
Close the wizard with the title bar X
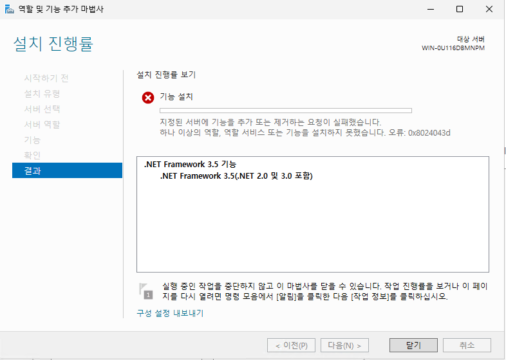coord(489,9)
